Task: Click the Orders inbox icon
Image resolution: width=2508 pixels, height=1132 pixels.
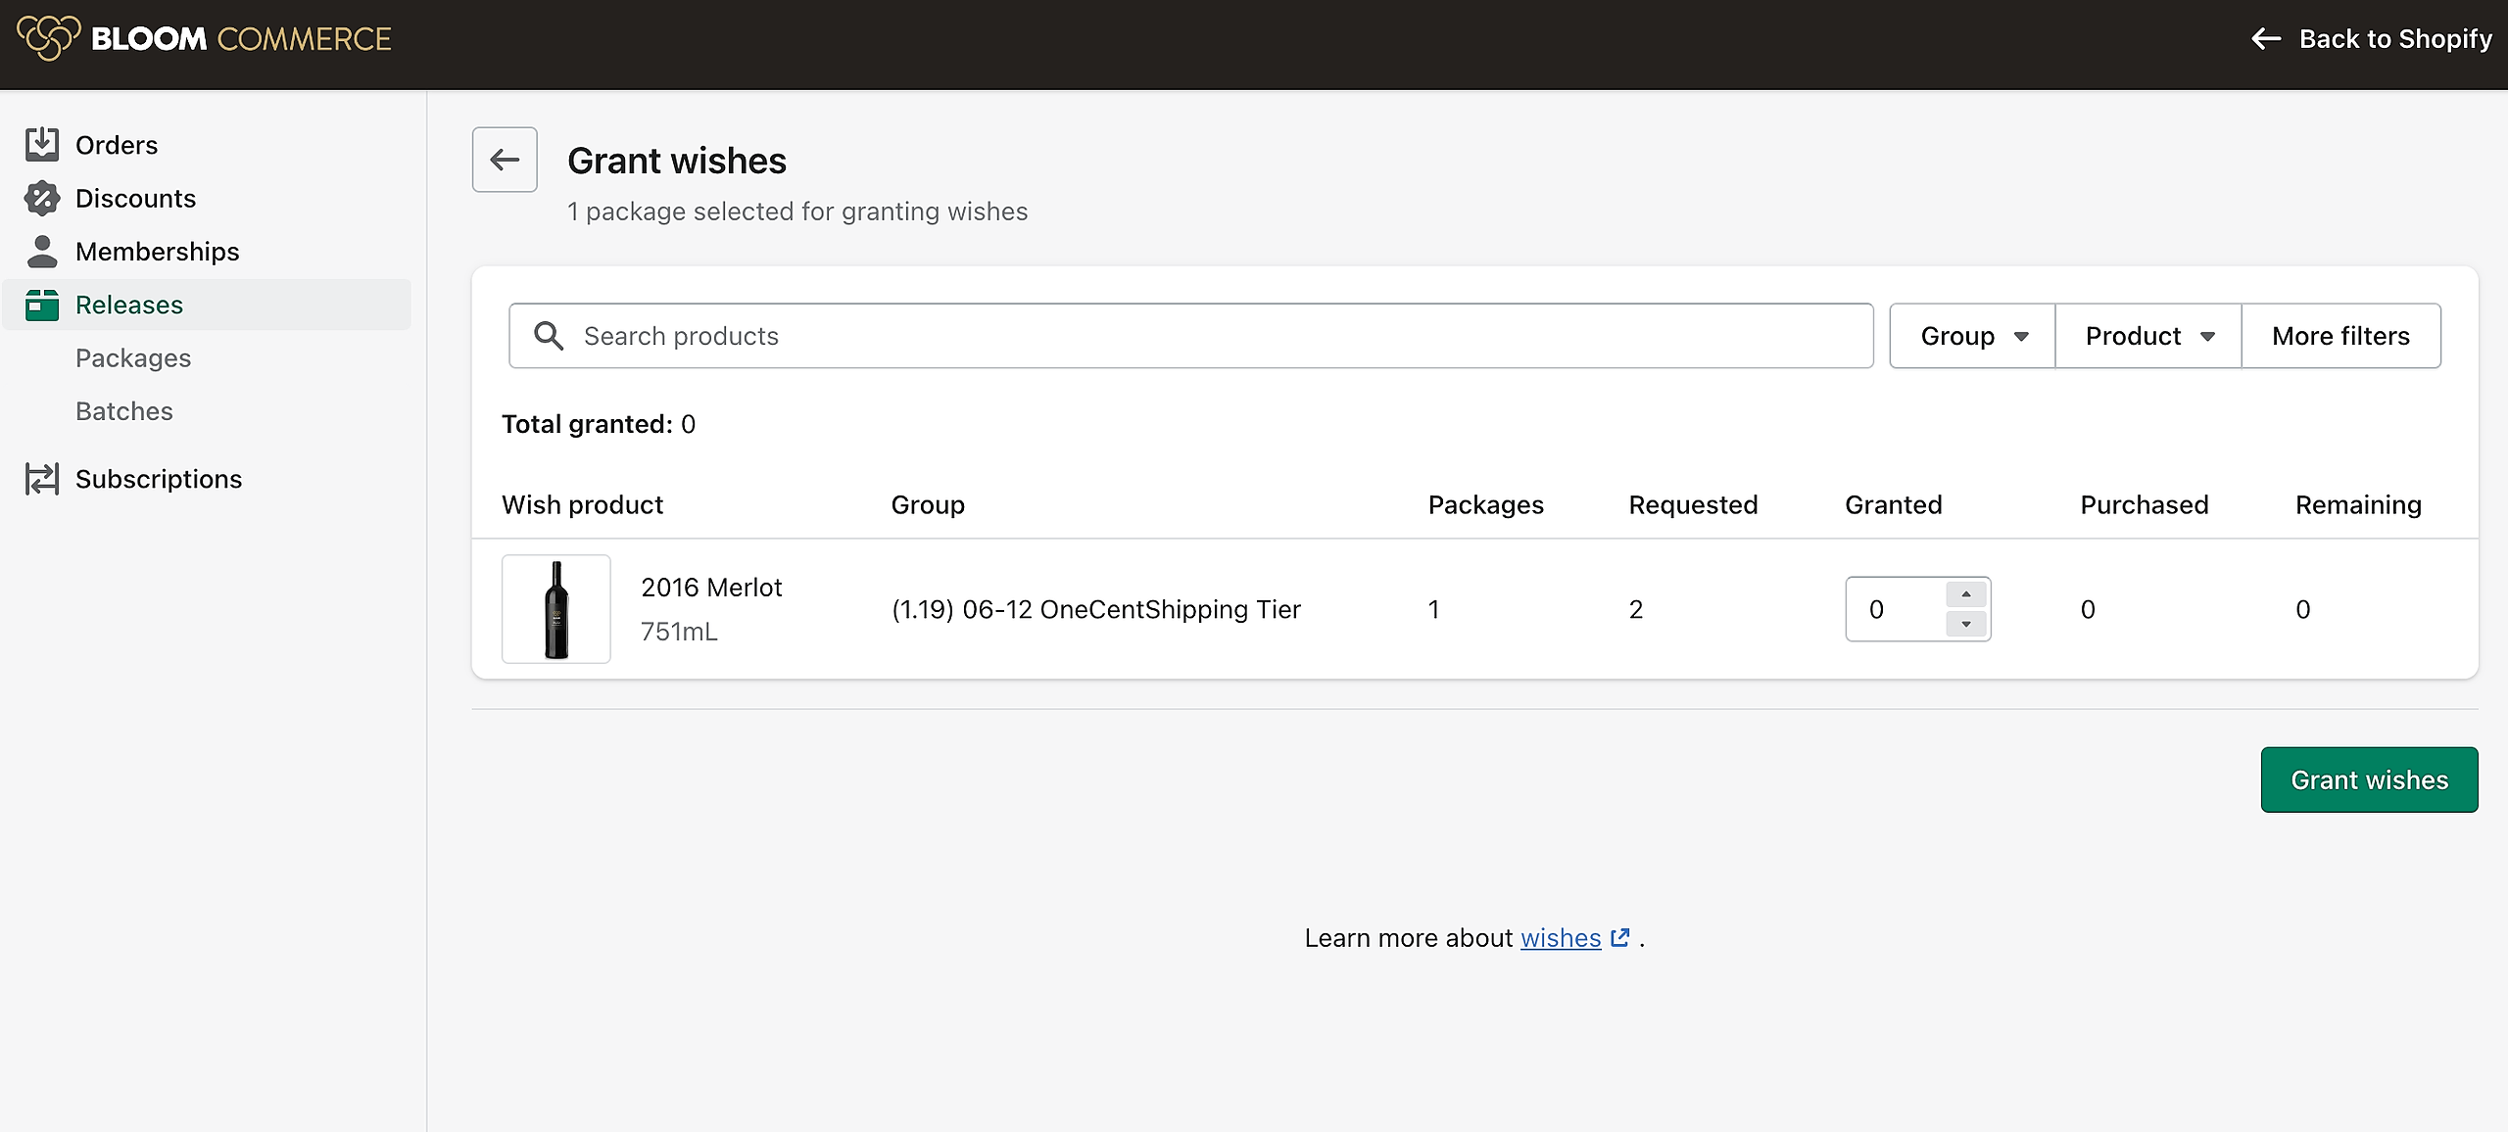Action: (x=42, y=144)
